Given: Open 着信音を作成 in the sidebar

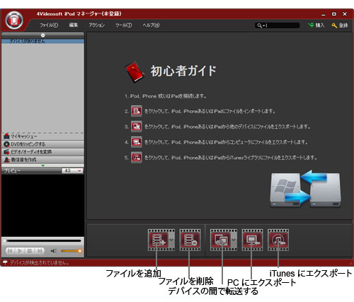Looking at the screenshot, I should 42,160.
